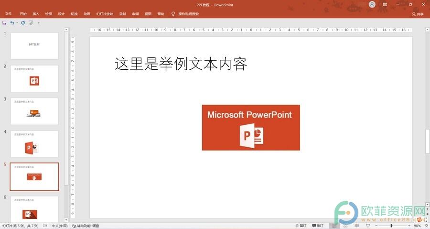Click the zoom out minus button

[376, 226]
